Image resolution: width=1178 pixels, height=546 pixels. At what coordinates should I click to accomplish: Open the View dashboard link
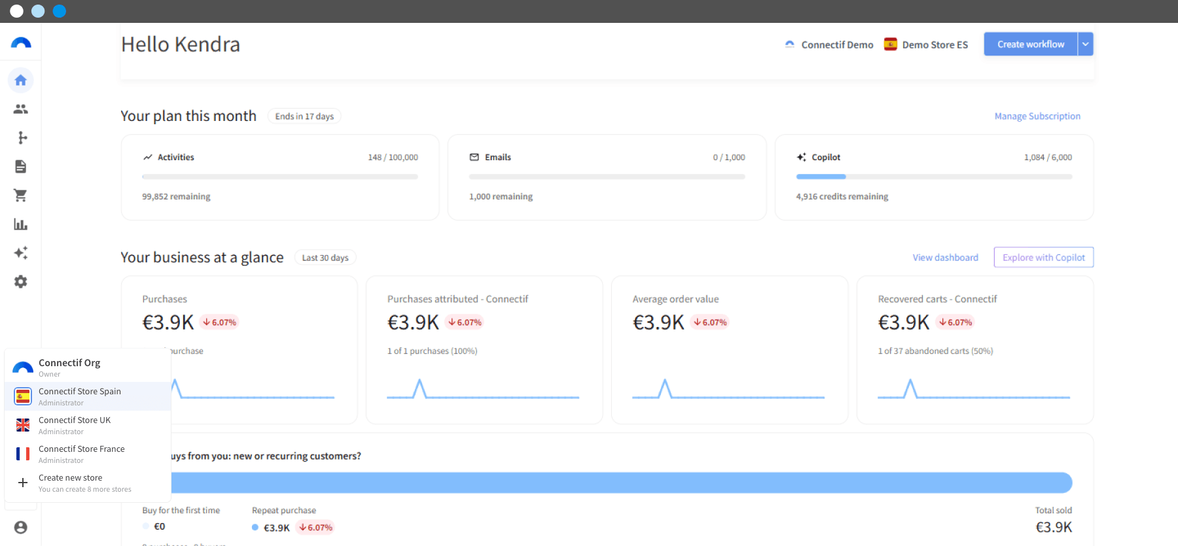946,258
